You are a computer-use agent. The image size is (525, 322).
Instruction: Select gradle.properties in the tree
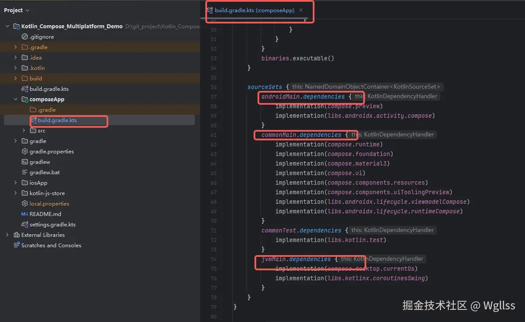52,151
